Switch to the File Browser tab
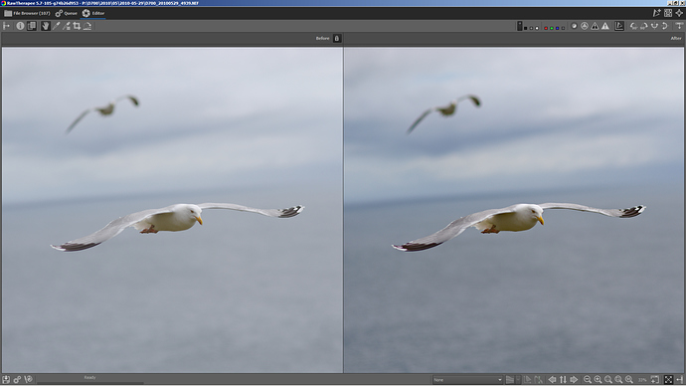Screen dimensions: 686x386 pyautogui.click(x=27, y=13)
